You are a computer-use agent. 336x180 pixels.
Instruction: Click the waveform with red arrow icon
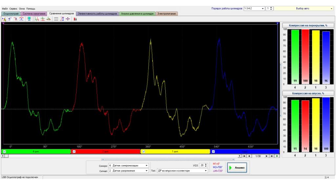click(x=49, y=19)
